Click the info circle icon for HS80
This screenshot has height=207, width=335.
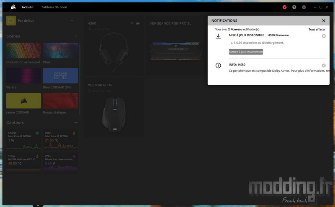click(x=218, y=66)
